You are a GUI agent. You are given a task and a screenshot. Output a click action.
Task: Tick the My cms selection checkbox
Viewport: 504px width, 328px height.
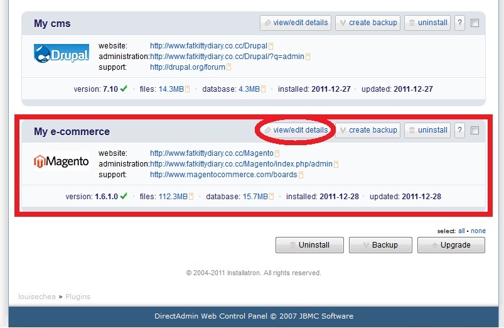475,23
